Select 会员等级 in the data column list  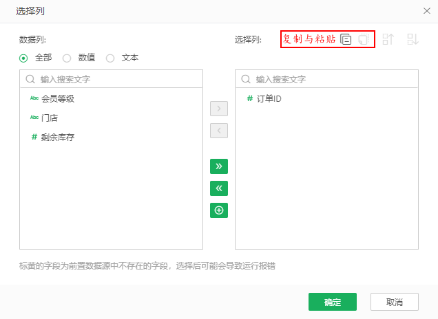coord(58,99)
